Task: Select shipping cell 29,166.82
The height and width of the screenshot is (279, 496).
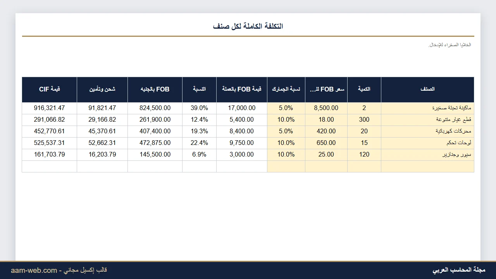Action: [102, 120]
